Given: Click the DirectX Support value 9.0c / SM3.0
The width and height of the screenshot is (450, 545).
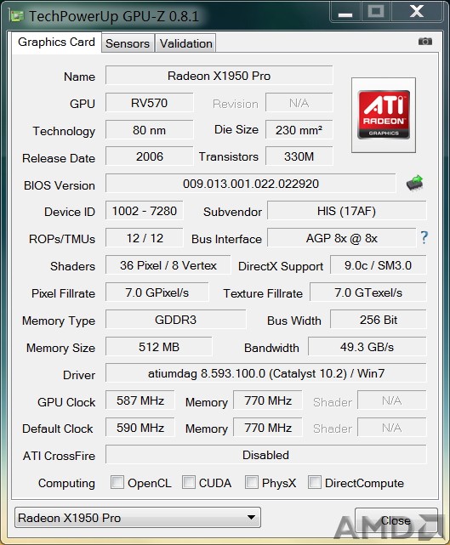Looking at the screenshot, I should [x=378, y=265].
